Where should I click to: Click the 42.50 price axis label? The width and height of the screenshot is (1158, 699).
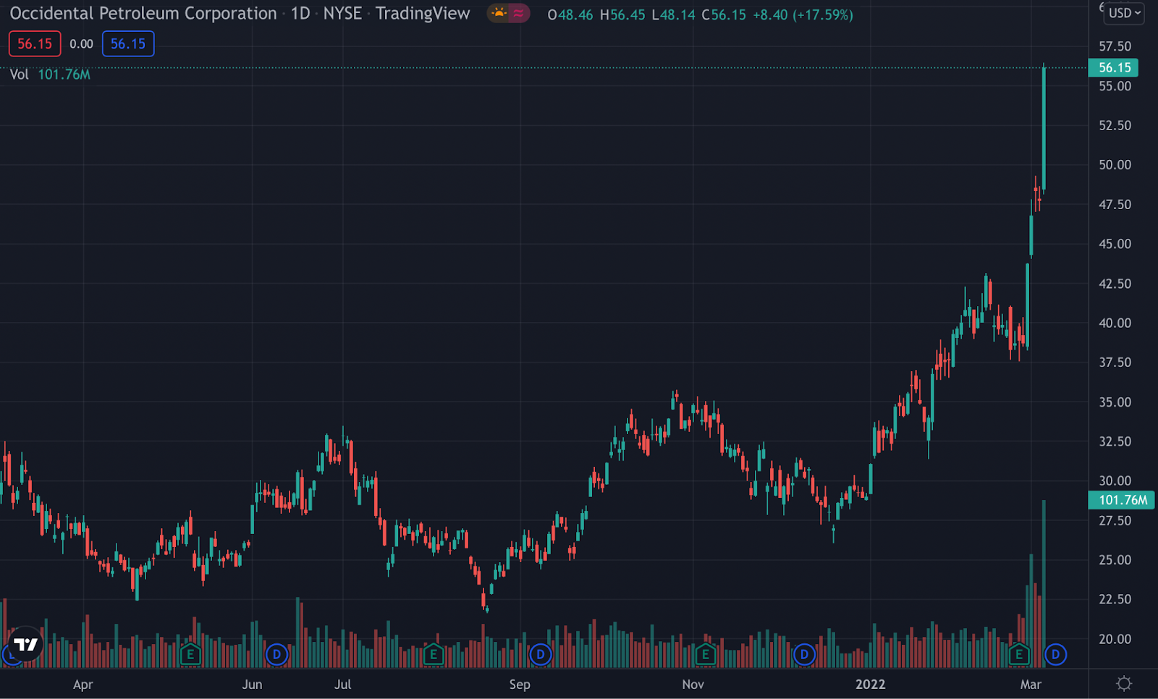click(x=1115, y=284)
